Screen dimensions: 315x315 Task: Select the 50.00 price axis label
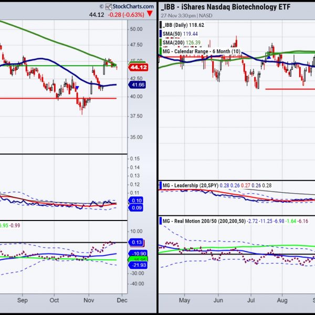(x=136, y=29)
